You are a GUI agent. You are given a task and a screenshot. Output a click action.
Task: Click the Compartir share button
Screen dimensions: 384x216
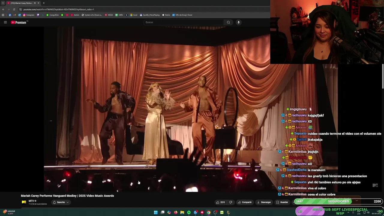[245, 202]
